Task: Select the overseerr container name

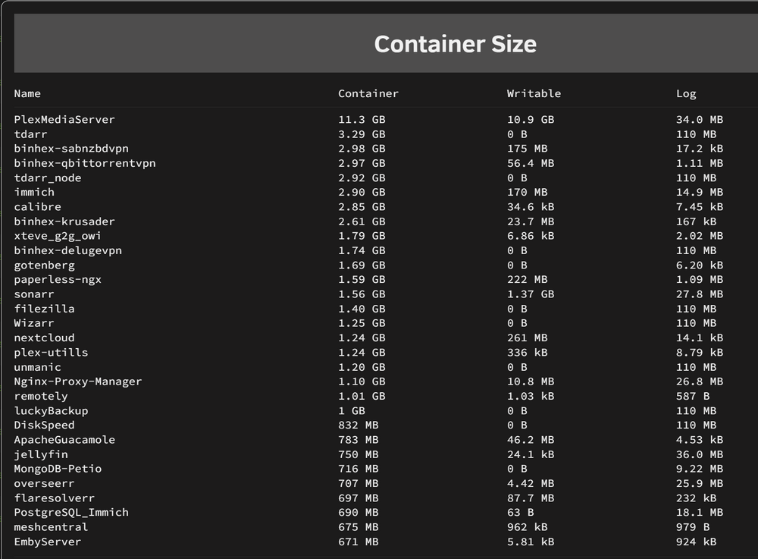Action: pos(44,483)
